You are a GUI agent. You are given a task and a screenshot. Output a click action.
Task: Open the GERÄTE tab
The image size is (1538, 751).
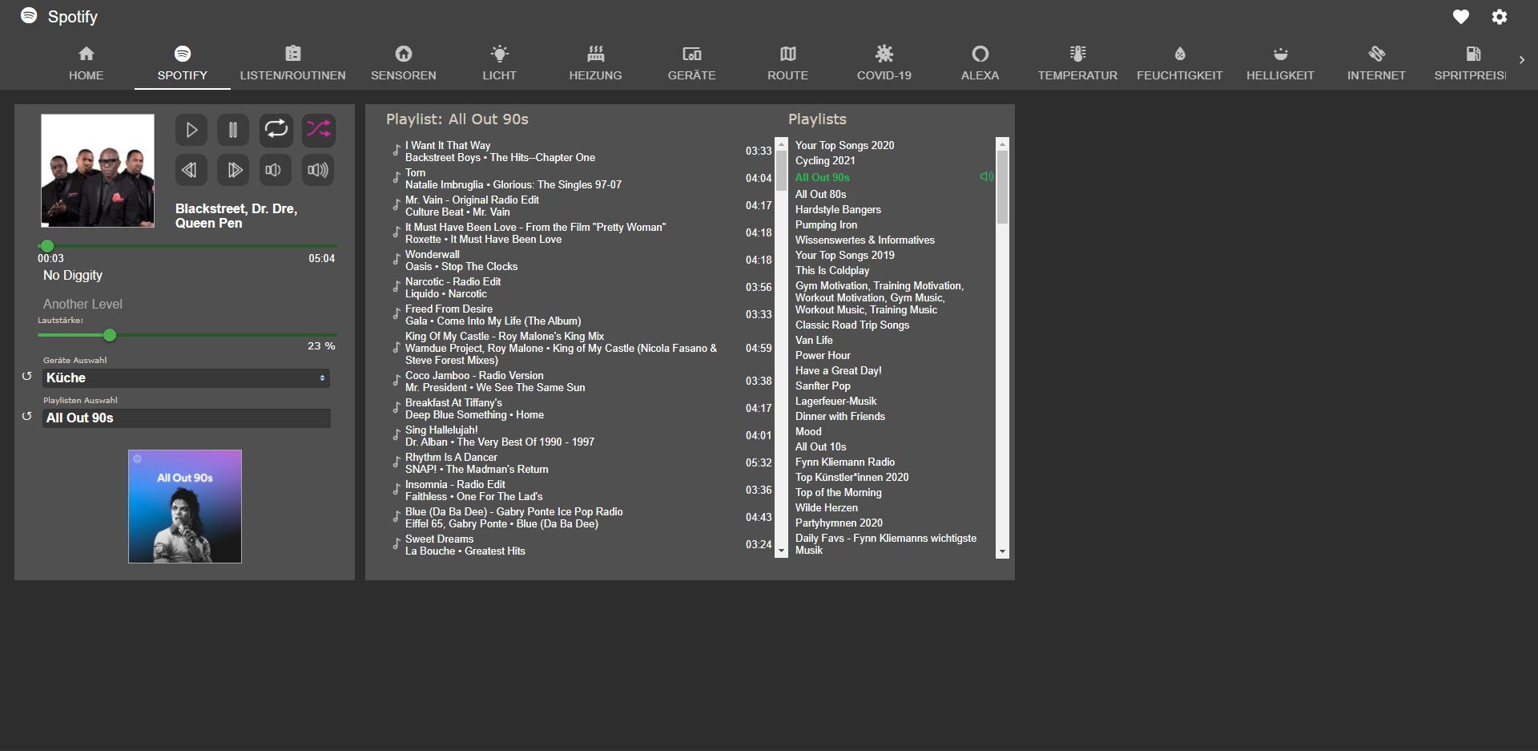point(692,64)
